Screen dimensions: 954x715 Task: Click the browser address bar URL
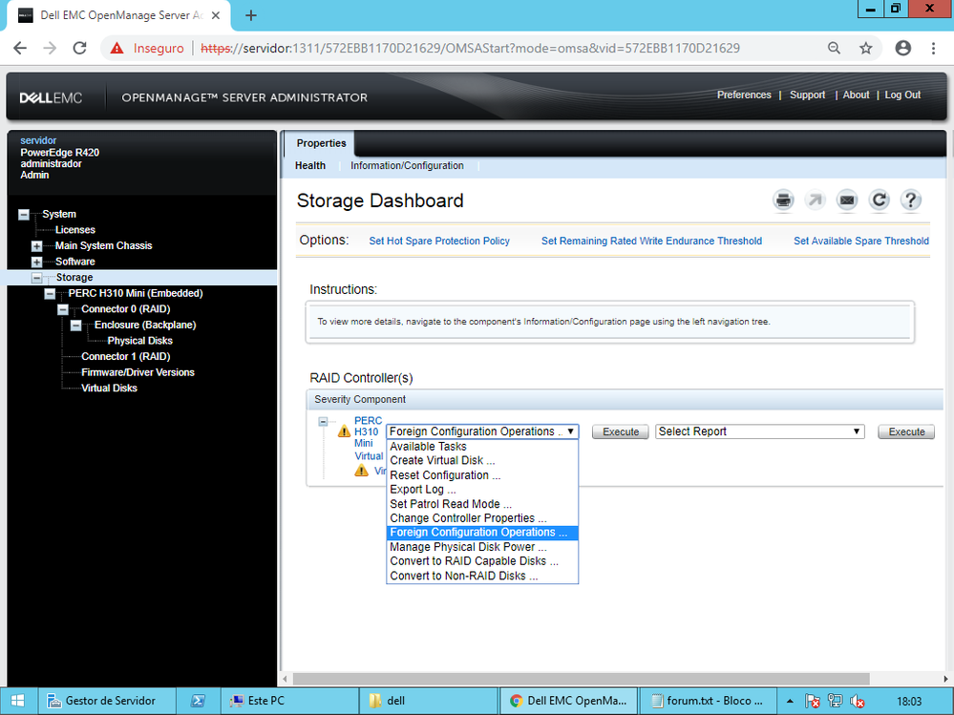coord(470,48)
